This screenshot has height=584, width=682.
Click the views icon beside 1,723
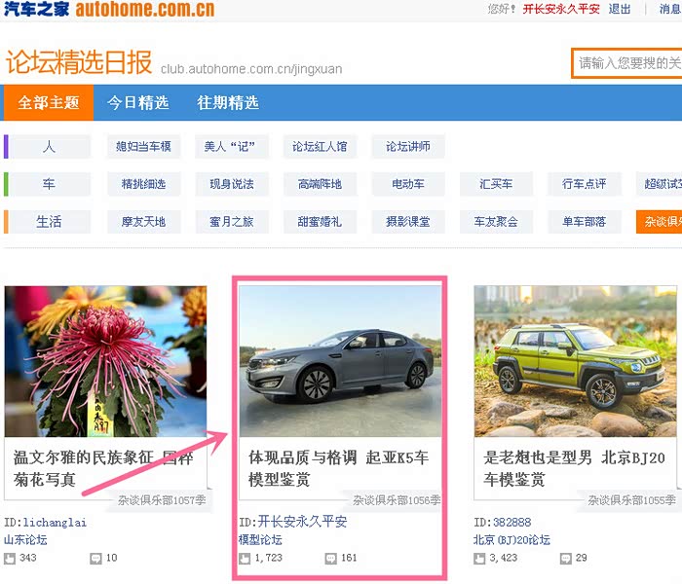click(245, 559)
